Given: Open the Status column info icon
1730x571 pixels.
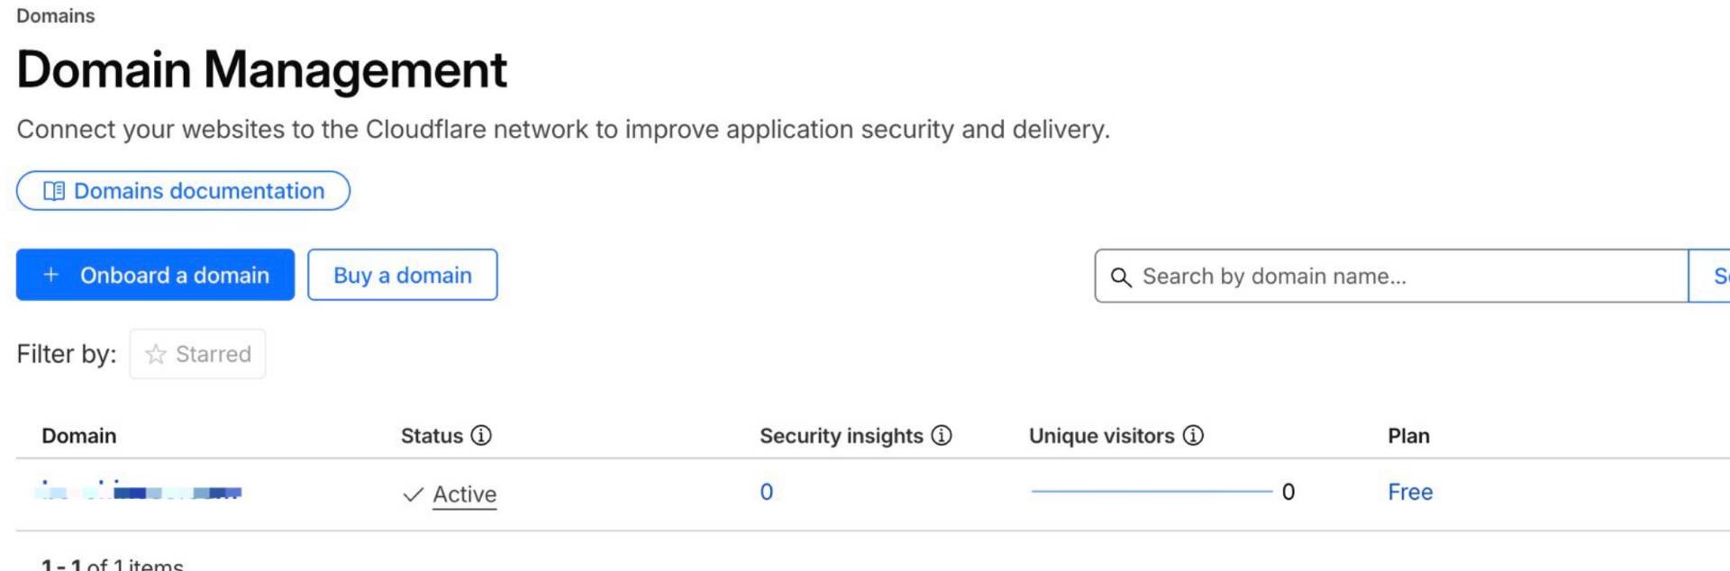Looking at the screenshot, I should (x=482, y=436).
